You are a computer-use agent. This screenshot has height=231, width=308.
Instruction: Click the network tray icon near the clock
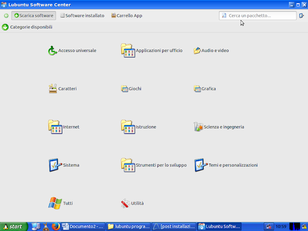(x=269, y=227)
